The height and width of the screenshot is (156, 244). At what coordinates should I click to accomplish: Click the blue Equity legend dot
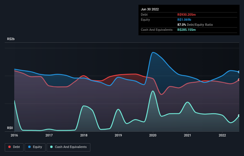click(29, 147)
